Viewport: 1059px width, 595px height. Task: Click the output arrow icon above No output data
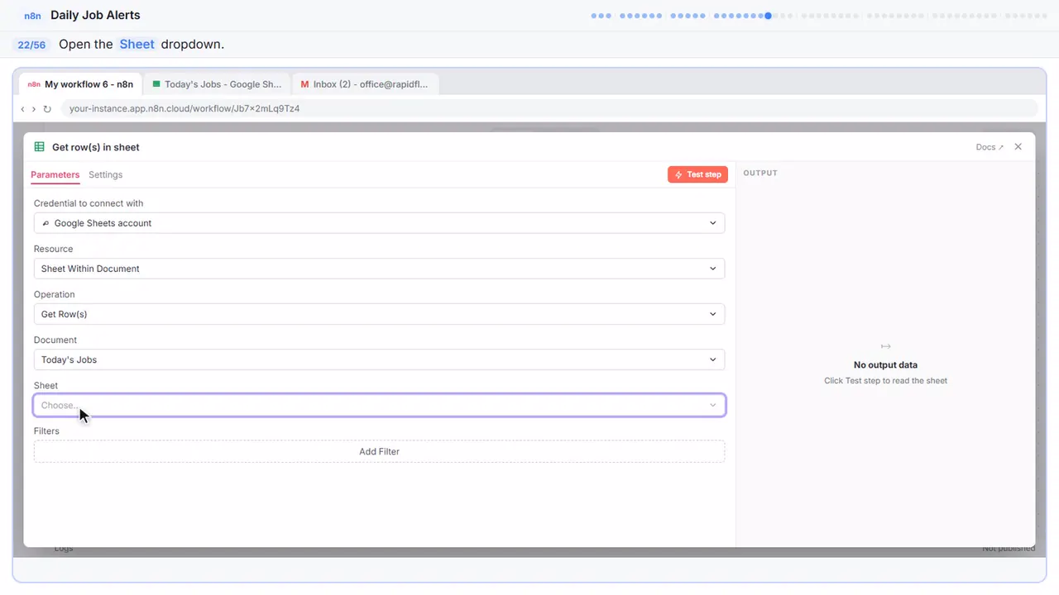coord(885,346)
